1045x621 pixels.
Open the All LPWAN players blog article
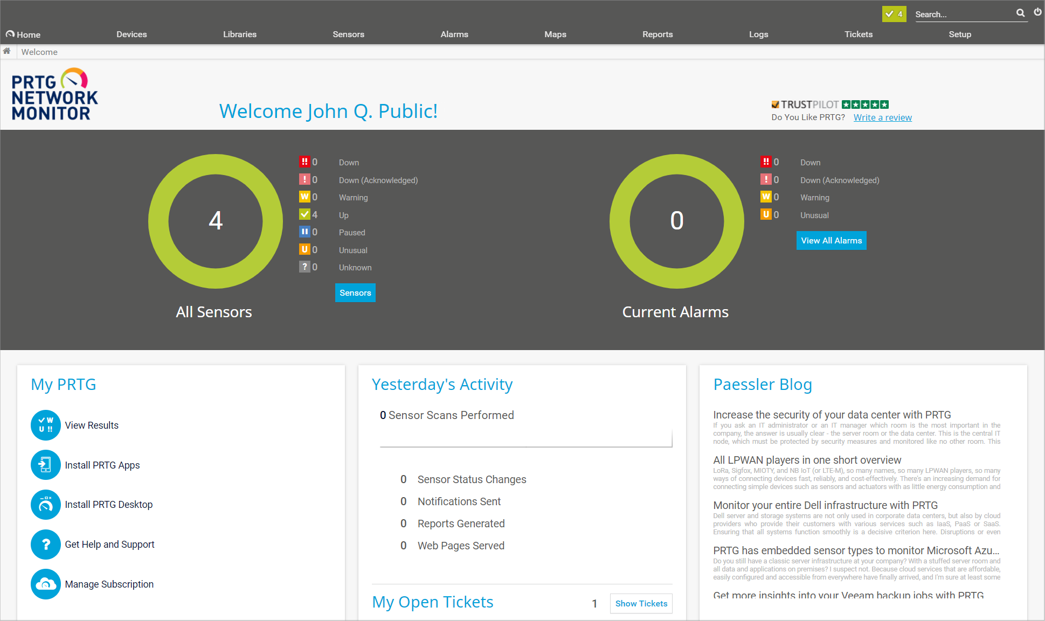(807, 460)
